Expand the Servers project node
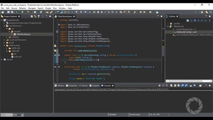This screenshot has width=213, height=120. pos(2,60)
